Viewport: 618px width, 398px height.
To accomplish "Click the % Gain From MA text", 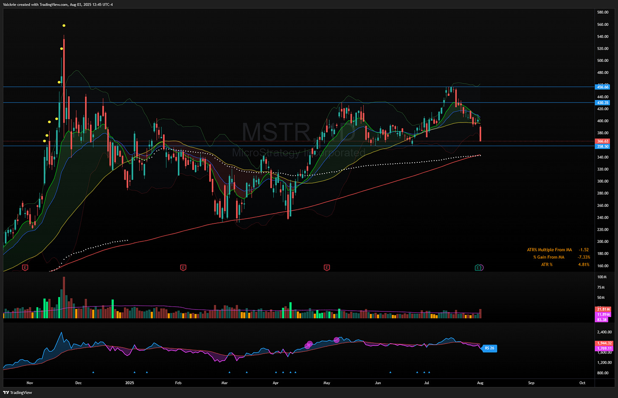I will pyautogui.click(x=549, y=257).
